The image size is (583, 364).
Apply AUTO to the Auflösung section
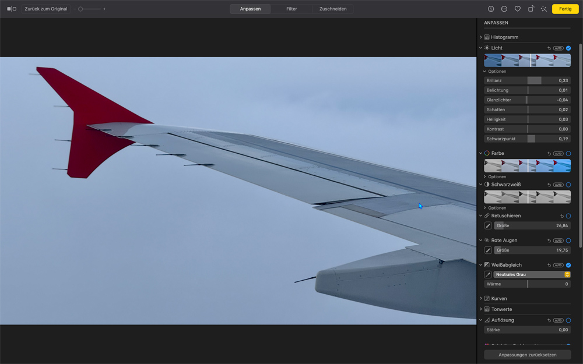tap(558, 320)
